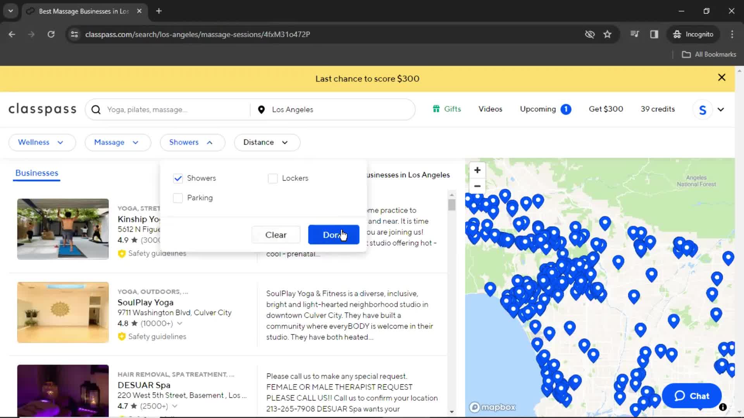Screen dimensions: 744x418
Task: Open SoulPlay Yoga studio photo
Action: point(63,312)
